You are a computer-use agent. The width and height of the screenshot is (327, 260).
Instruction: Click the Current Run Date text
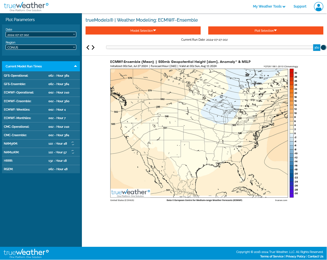[204, 40]
